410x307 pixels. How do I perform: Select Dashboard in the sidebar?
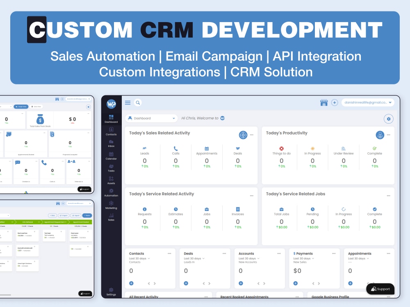pos(111,119)
